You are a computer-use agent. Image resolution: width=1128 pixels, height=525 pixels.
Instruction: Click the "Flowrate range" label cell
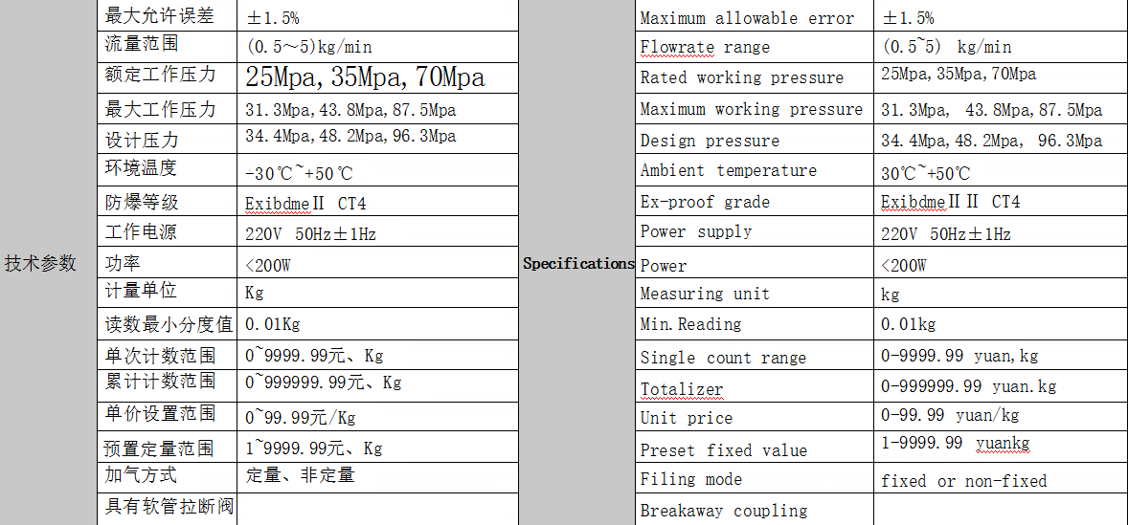pos(705,47)
